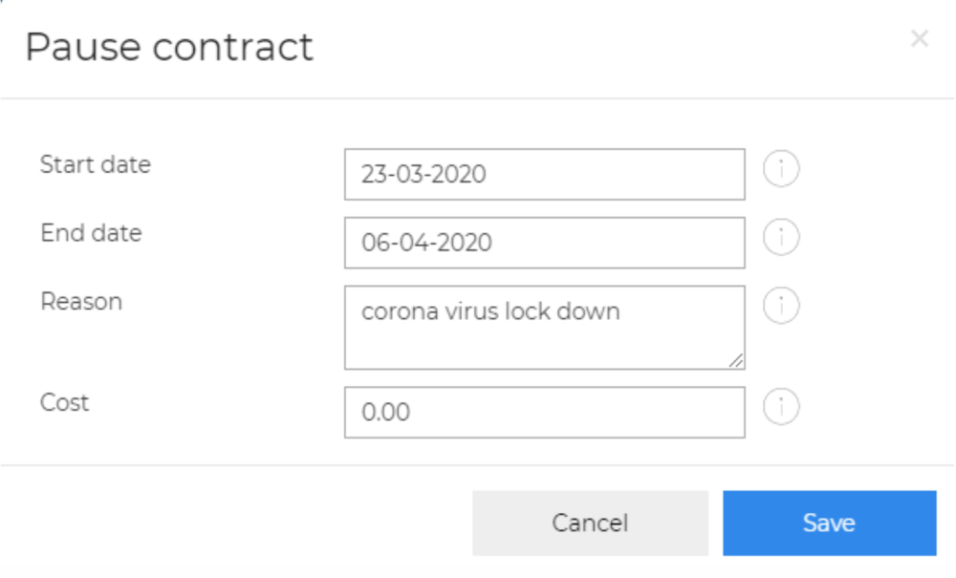This screenshot has height=578, width=956.
Task: Close the Pause contract dialog with X
Action: pos(920,38)
